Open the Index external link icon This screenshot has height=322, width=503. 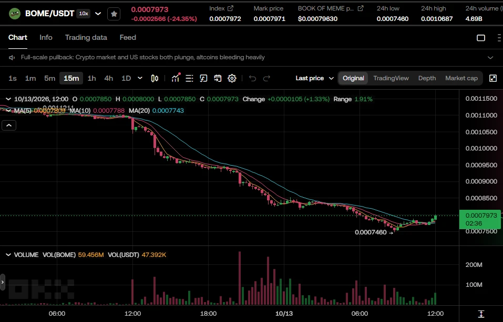point(230,8)
